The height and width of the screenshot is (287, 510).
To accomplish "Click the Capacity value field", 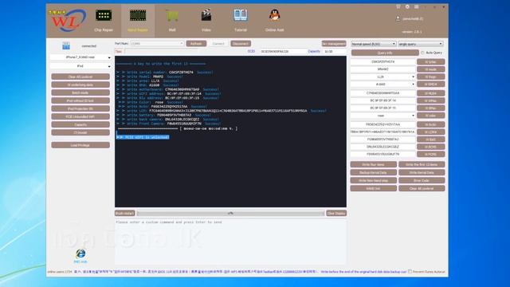I will (x=335, y=51).
